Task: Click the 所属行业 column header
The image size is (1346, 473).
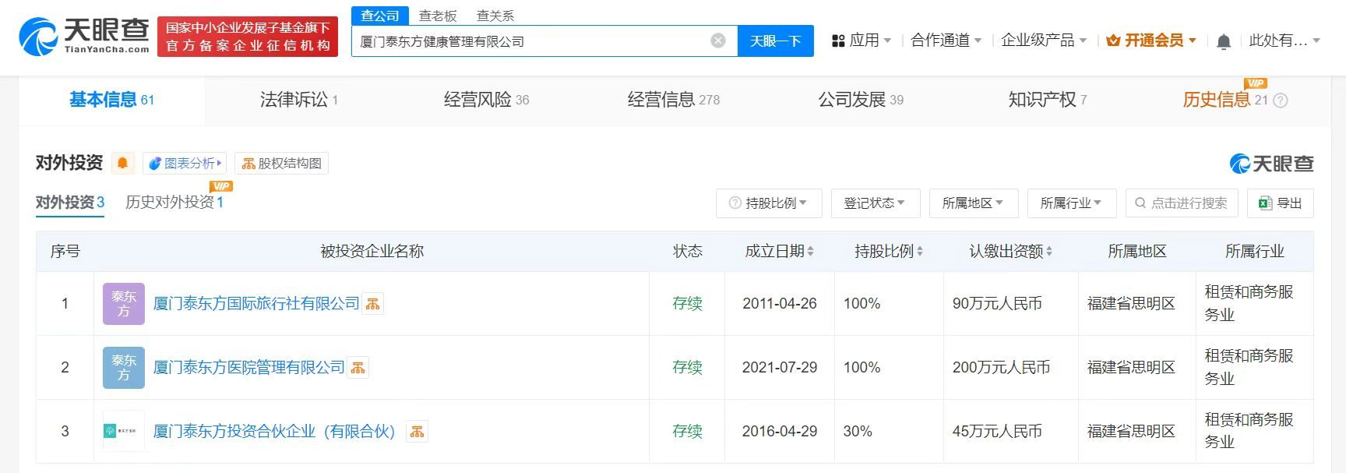Action: pos(1254,251)
